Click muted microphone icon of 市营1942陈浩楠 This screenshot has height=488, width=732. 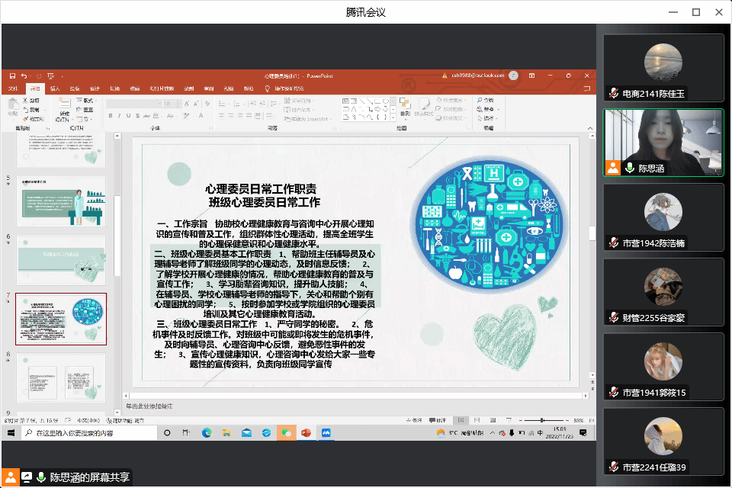tap(613, 243)
